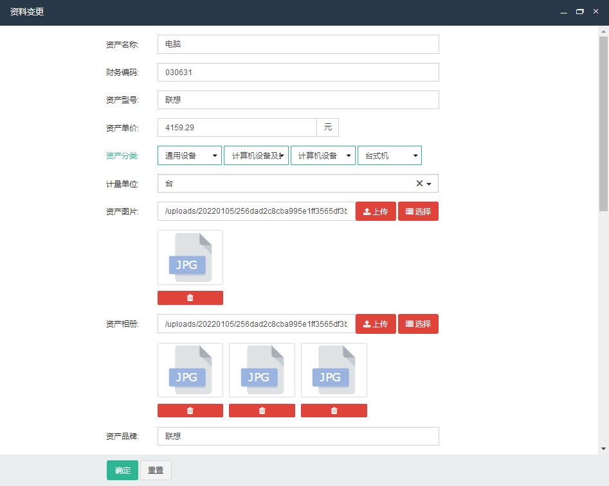The height and width of the screenshot is (486, 609).
Task: Open the asset picture JPG thumbnail
Action: point(190,257)
